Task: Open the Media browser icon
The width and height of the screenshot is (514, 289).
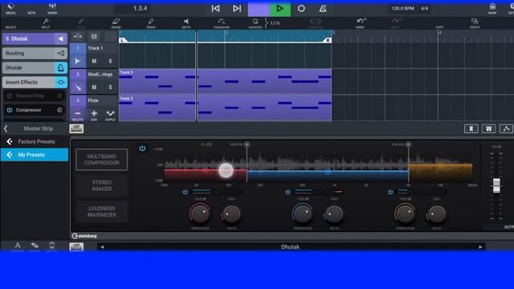Action: click(x=10, y=9)
